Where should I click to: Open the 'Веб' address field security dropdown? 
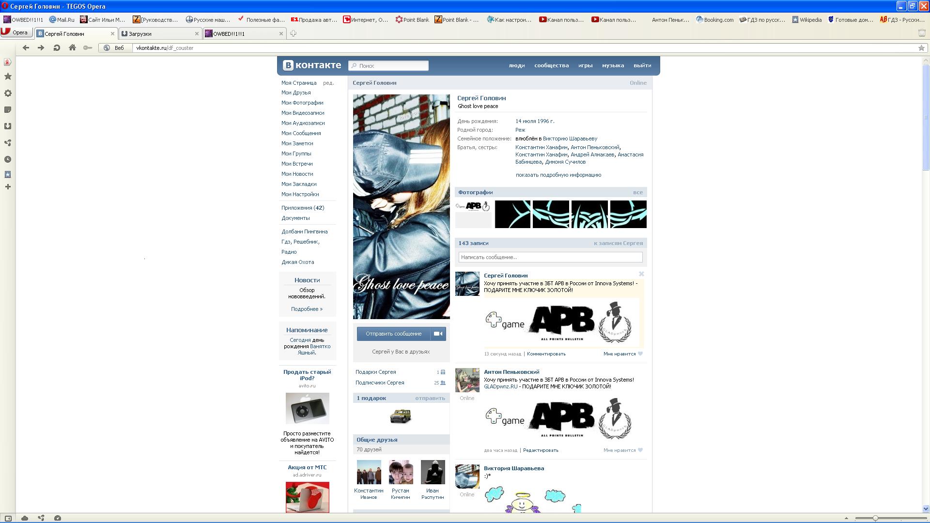coord(115,48)
